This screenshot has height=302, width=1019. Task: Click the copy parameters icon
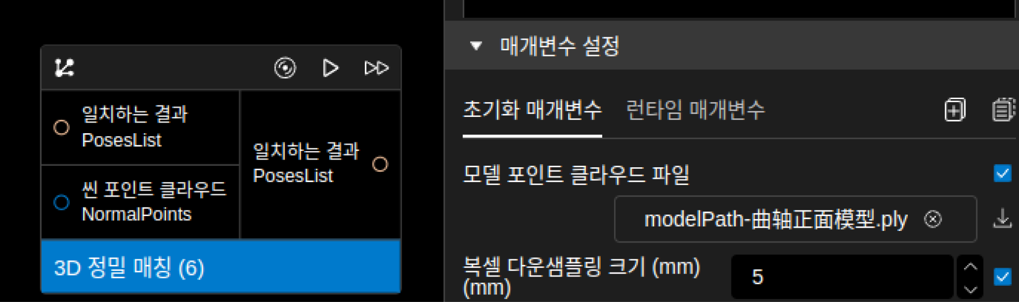coord(1004,110)
